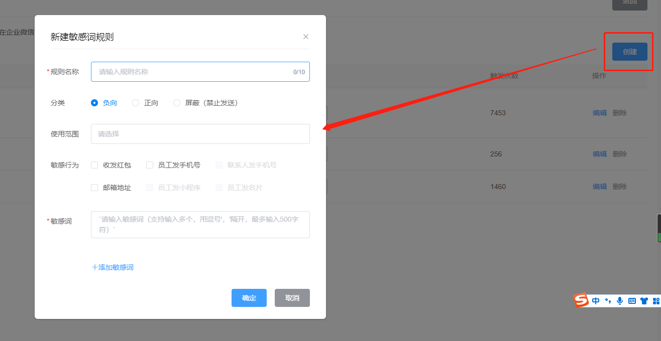Check the 收发红包 checkbox

tap(94, 165)
